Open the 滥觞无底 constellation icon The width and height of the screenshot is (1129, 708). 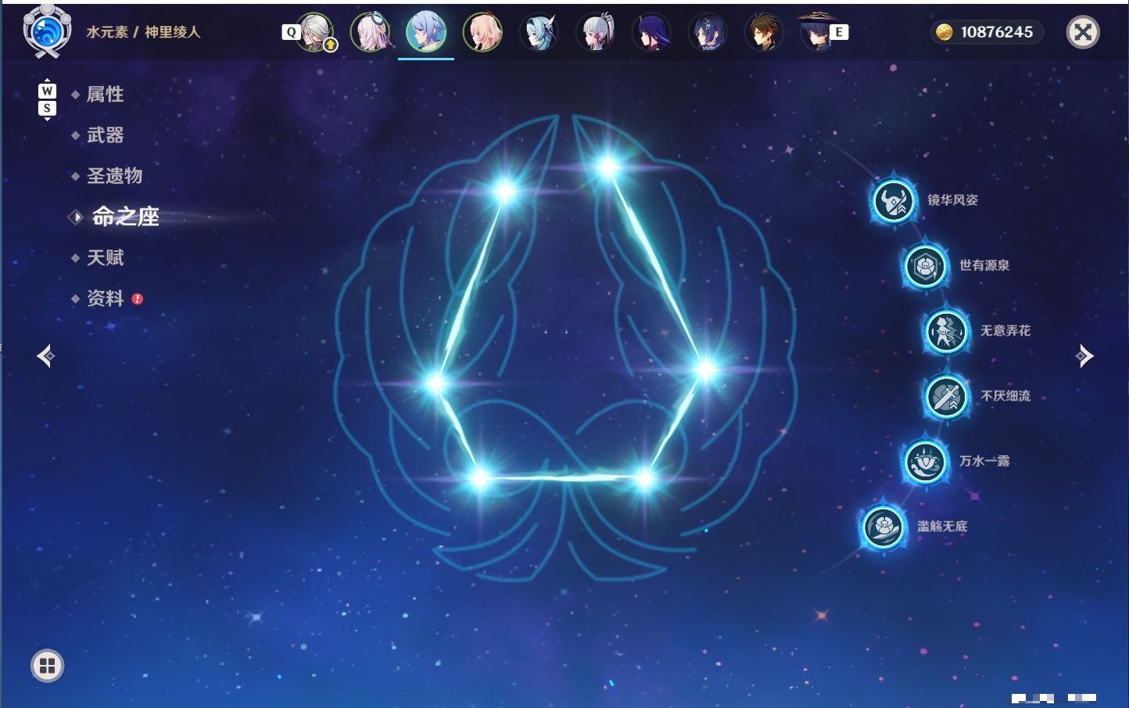(x=883, y=527)
